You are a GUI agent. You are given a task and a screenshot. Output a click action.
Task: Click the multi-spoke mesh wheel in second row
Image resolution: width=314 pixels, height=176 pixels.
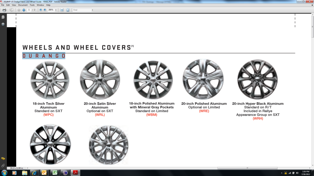(x=109, y=145)
